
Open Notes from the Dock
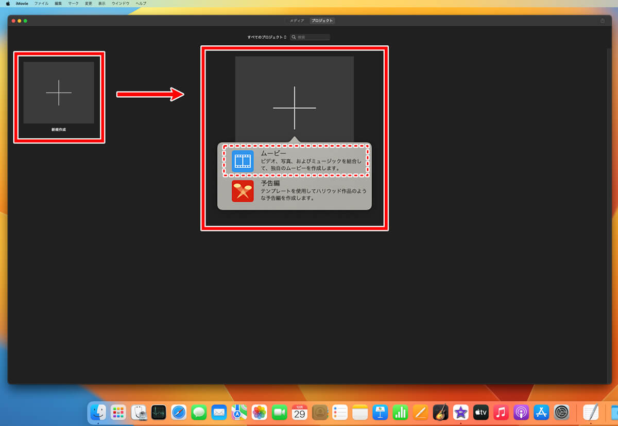tap(360, 412)
